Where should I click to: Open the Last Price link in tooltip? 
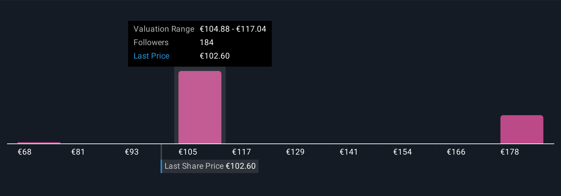[151, 56]
